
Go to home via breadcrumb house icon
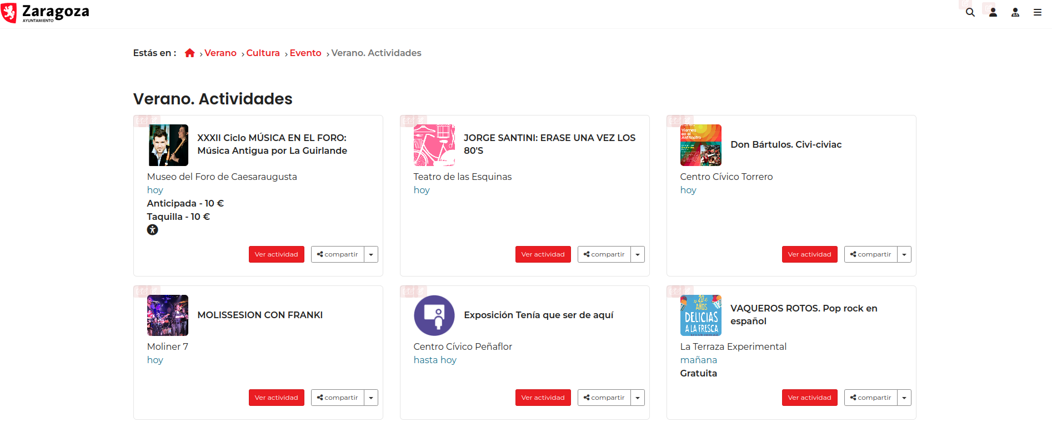click(189, 53)
